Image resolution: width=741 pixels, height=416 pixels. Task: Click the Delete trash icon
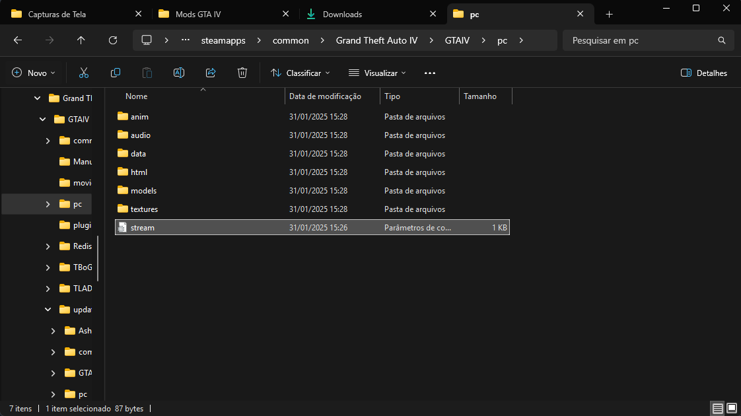point(242,73)
